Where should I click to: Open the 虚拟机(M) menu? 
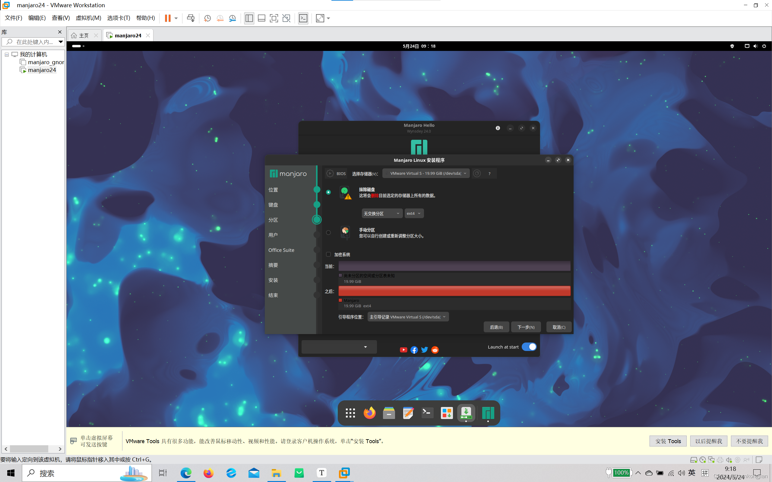click(x=88, y=18)
